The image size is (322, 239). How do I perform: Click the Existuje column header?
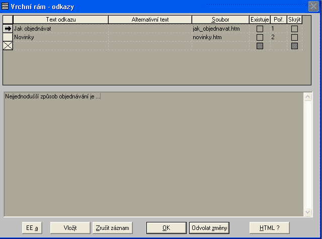click(260, 20)
